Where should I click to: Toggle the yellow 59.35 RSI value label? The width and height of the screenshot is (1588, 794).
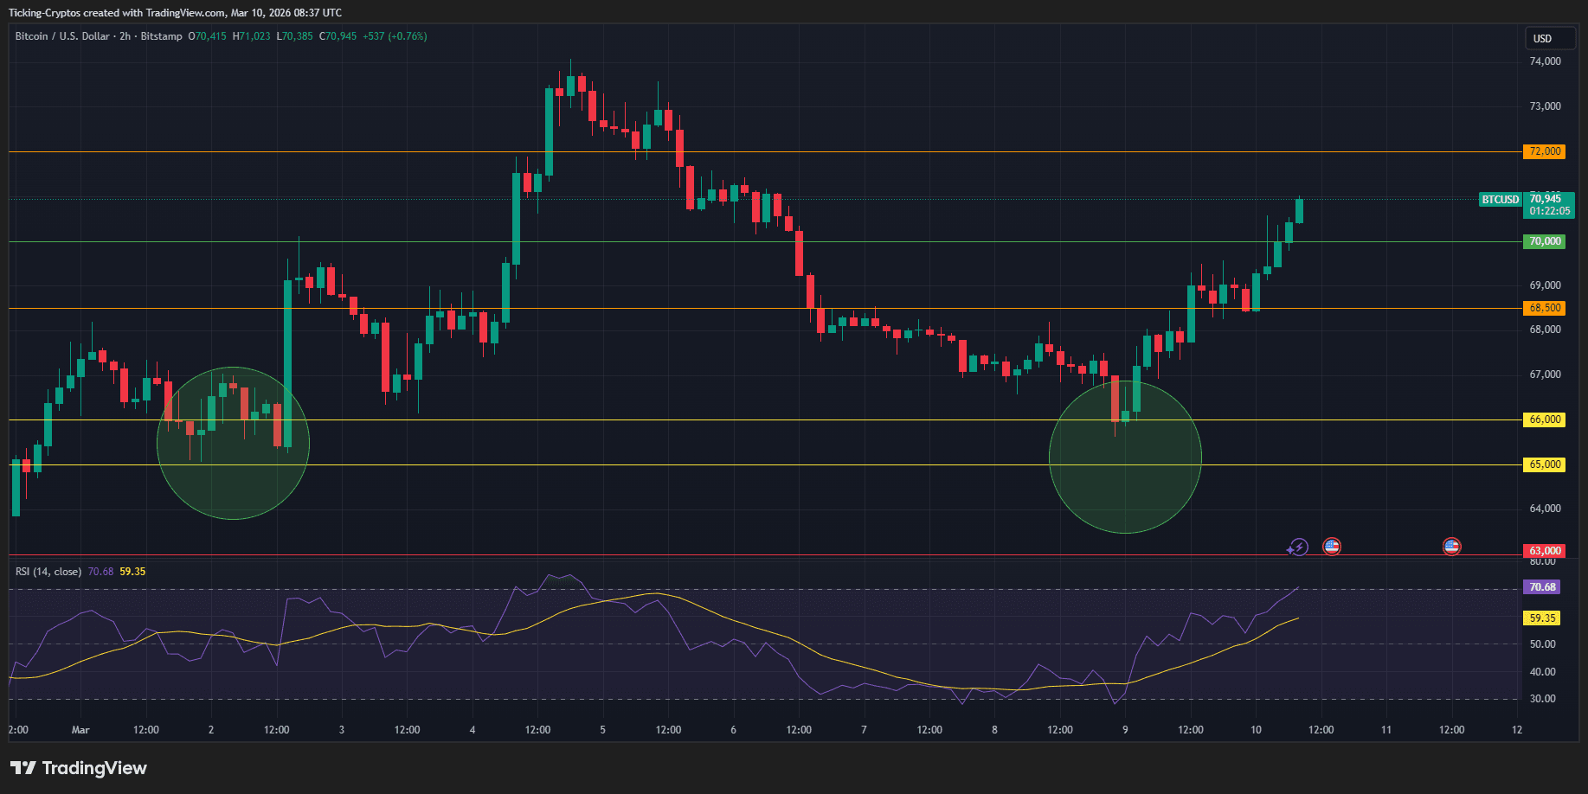tap(1542, 618)
